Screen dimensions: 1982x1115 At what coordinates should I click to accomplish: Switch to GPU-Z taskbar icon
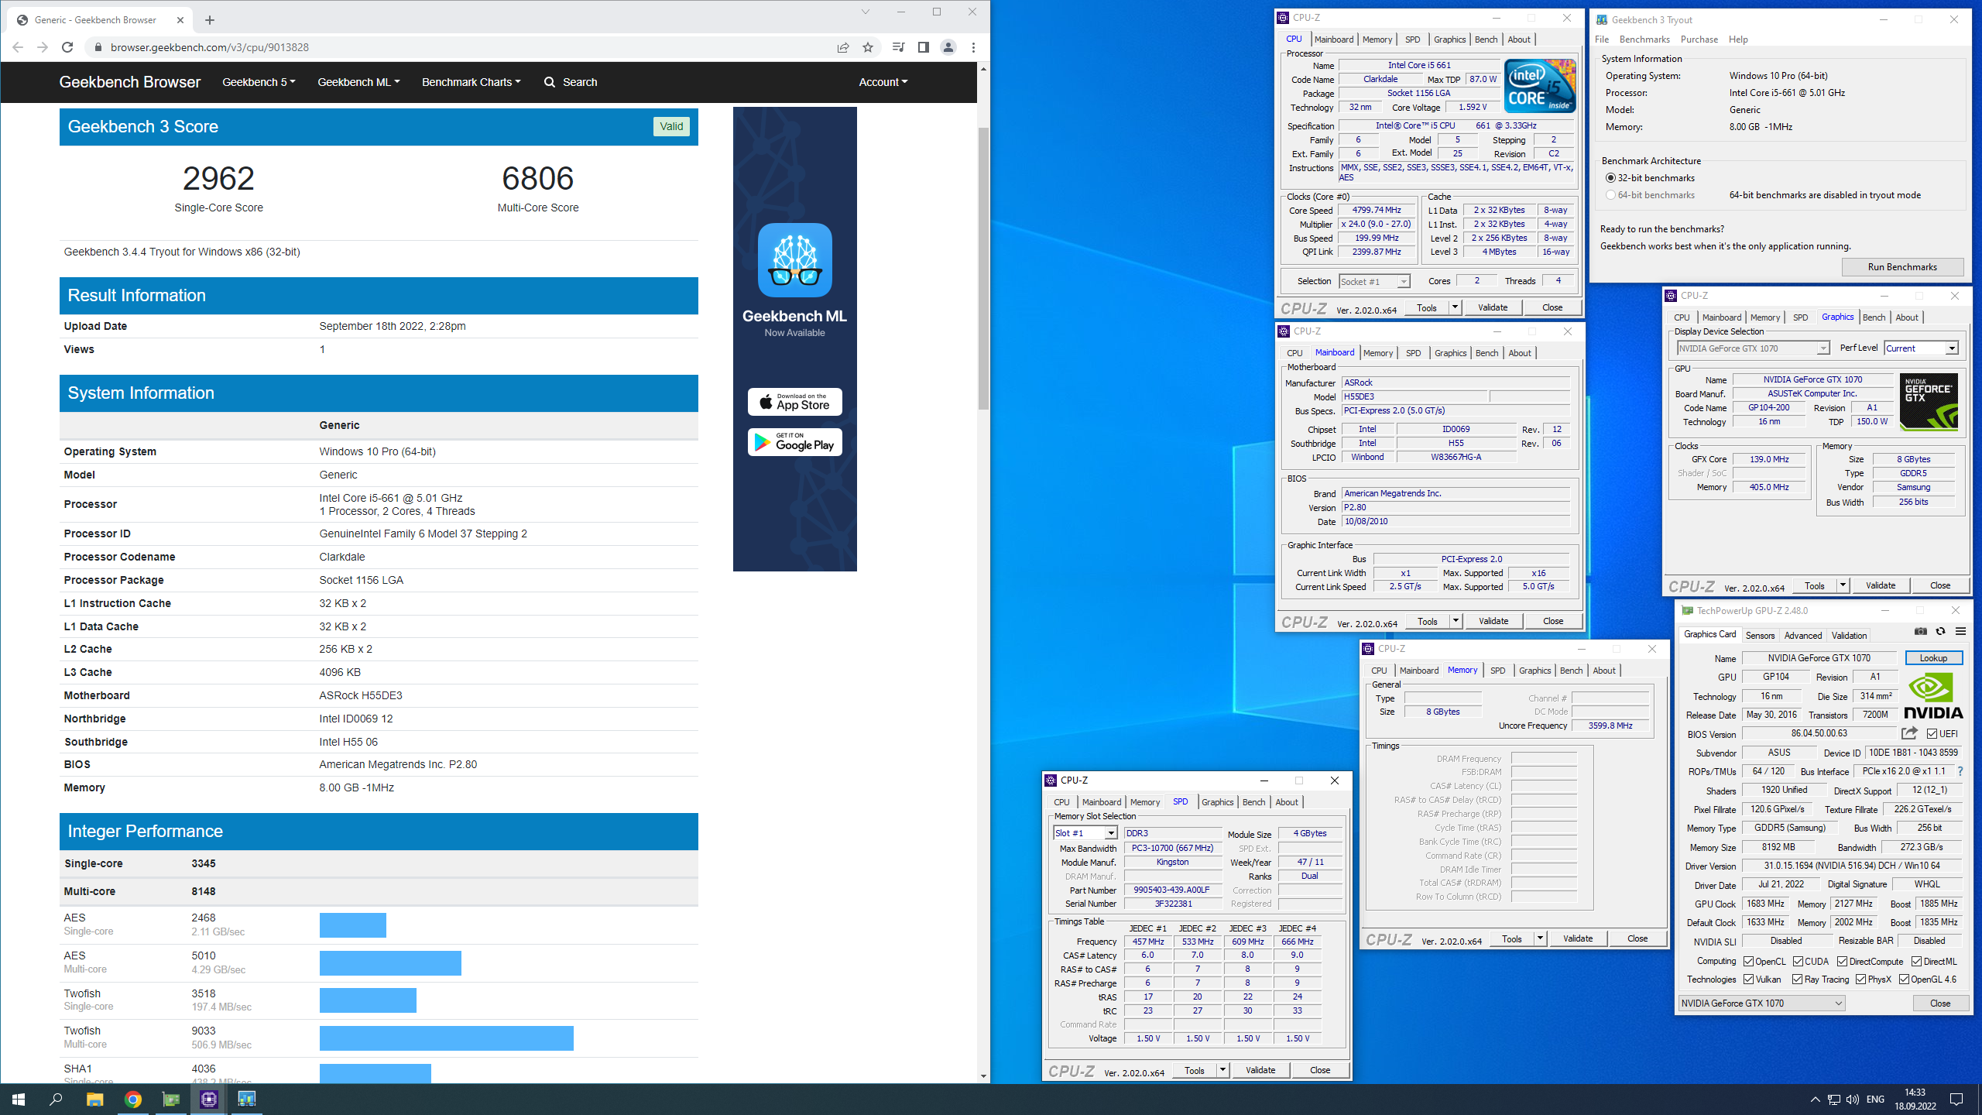[x=171, y=1100]
